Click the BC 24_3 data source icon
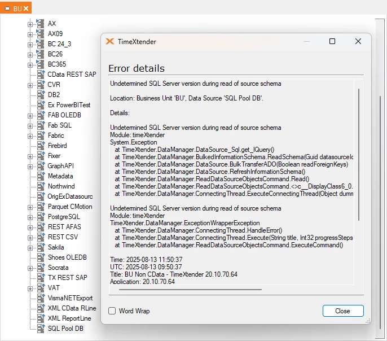Viewport: 387px width, 341px height. tap(40, 43)
